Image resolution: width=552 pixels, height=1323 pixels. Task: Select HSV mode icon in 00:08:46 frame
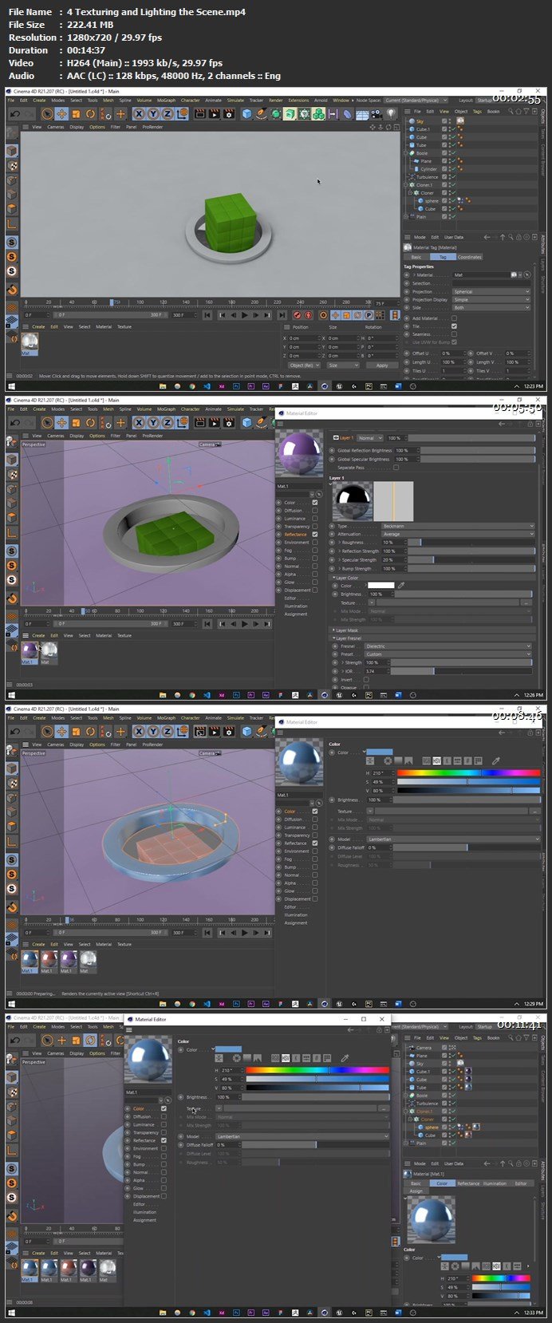click(x=437, y=761)
